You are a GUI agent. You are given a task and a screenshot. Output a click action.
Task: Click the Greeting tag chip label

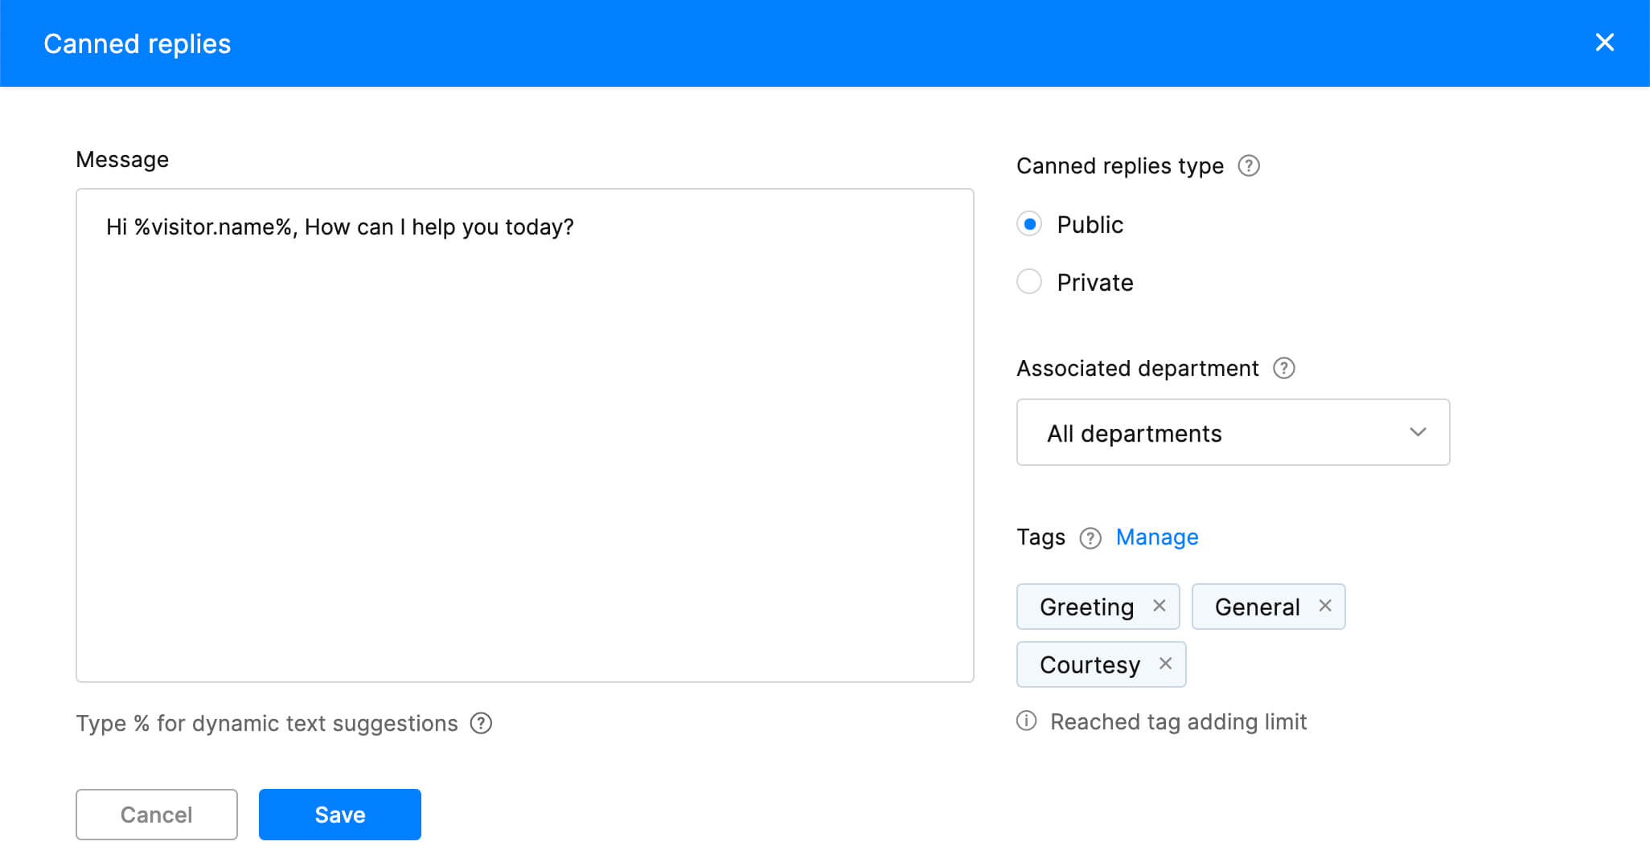click(x=1086, y=607)
